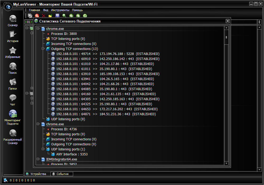Open the Помощь menu
The image size is (264, 185).
pyautogui.click(x=77, y=10)
